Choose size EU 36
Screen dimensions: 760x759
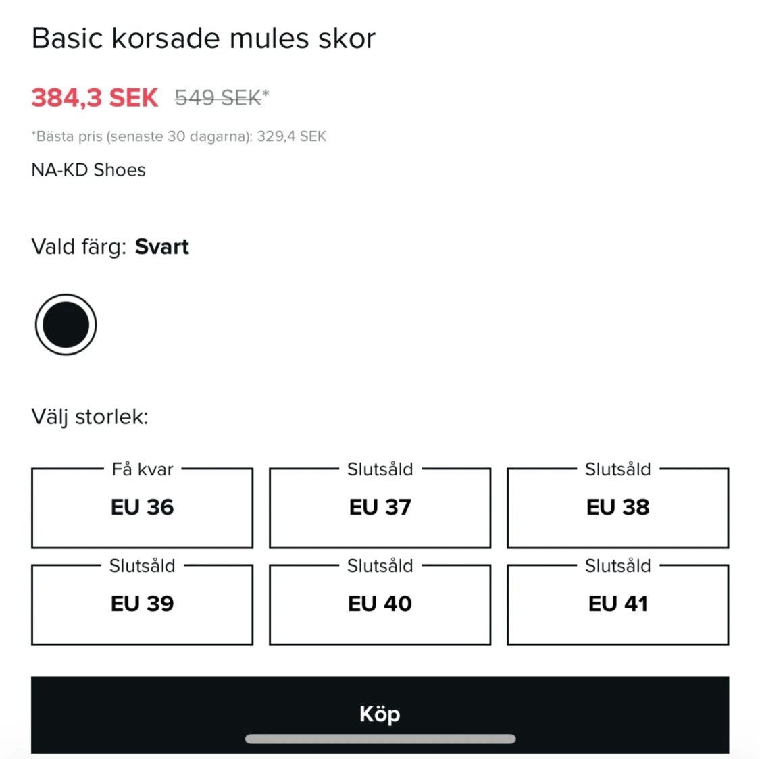(x=142, y=508)
